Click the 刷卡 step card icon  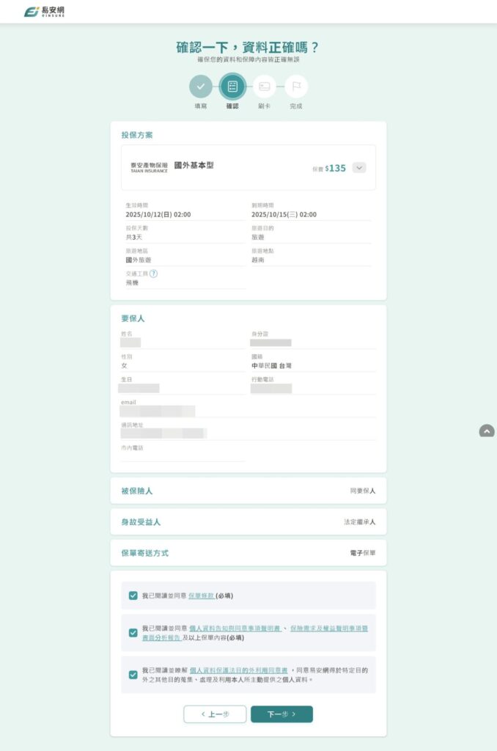coord(265,87)
